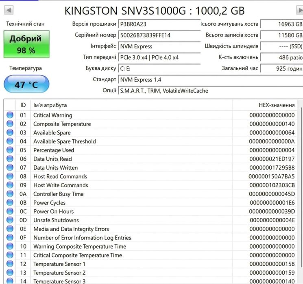
Task: Click hex value 0000000000045D
Action: (x=272, y=194)
